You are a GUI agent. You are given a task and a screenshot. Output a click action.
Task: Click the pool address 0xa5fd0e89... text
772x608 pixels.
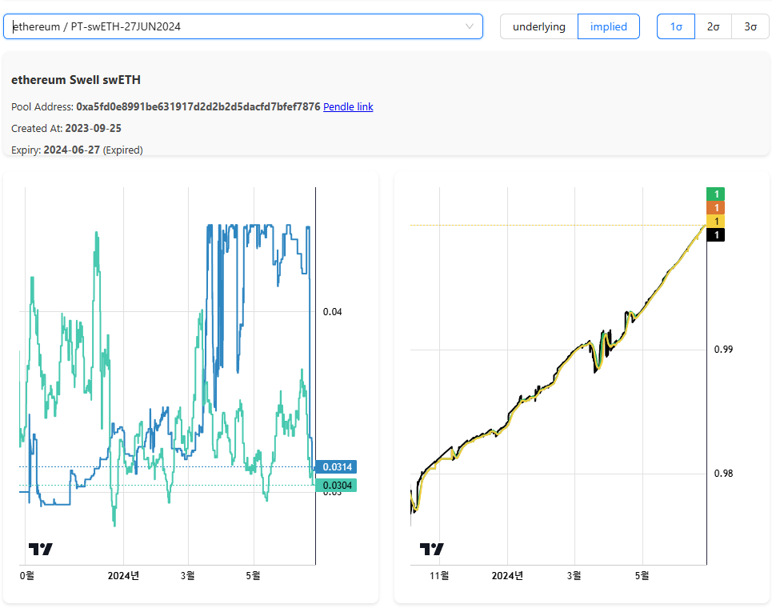click(x=198, y=107)
